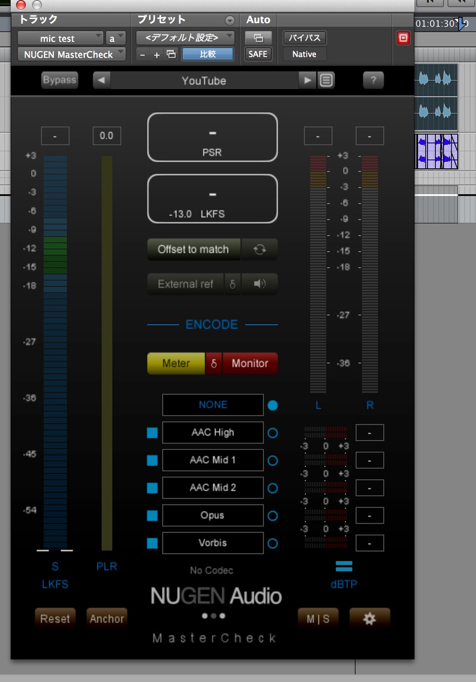476x682 pixels.
Task: Open the Vorbis codec selector
Action: click(x=213, y=543)
